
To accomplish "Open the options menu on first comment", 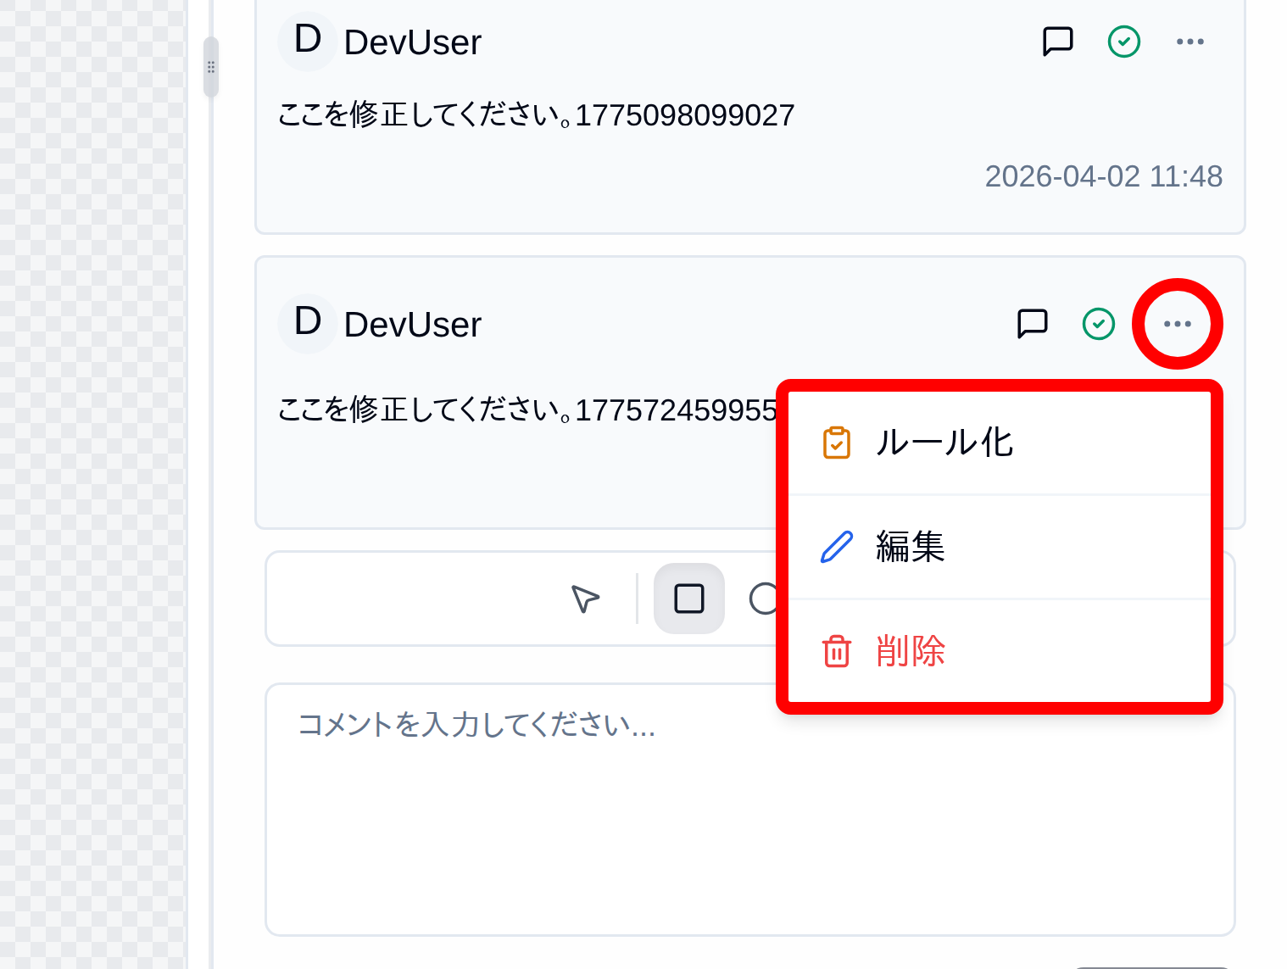I will tap(1190, 41).
